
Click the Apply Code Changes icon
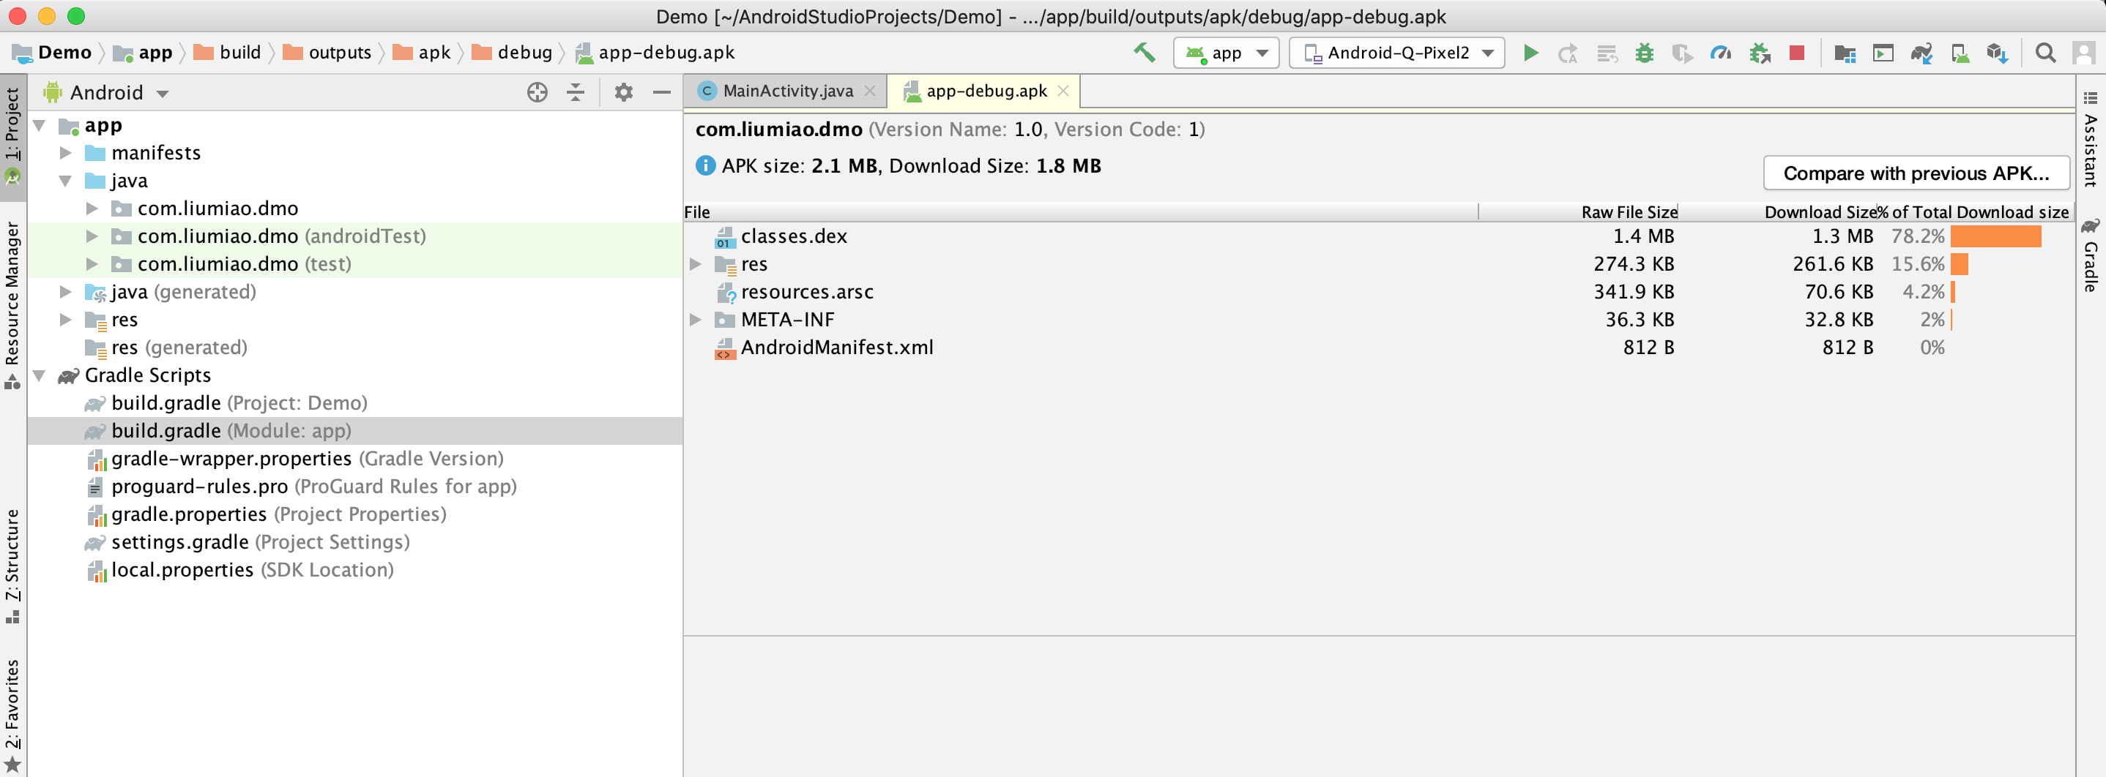[x=1607, y=53]
